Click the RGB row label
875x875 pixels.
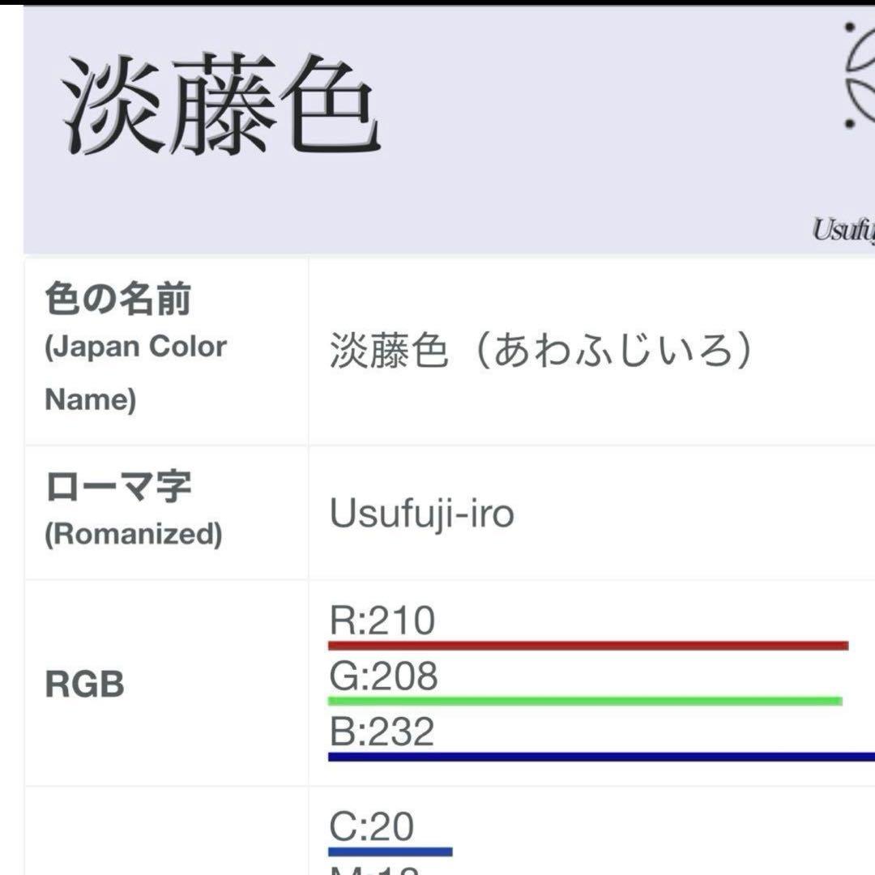tap(85, 685)
